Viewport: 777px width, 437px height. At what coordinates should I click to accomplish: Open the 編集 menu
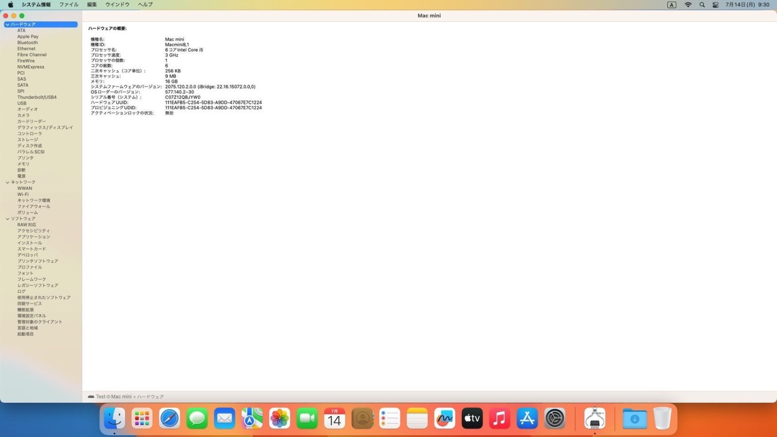click(x=92, y=4)
